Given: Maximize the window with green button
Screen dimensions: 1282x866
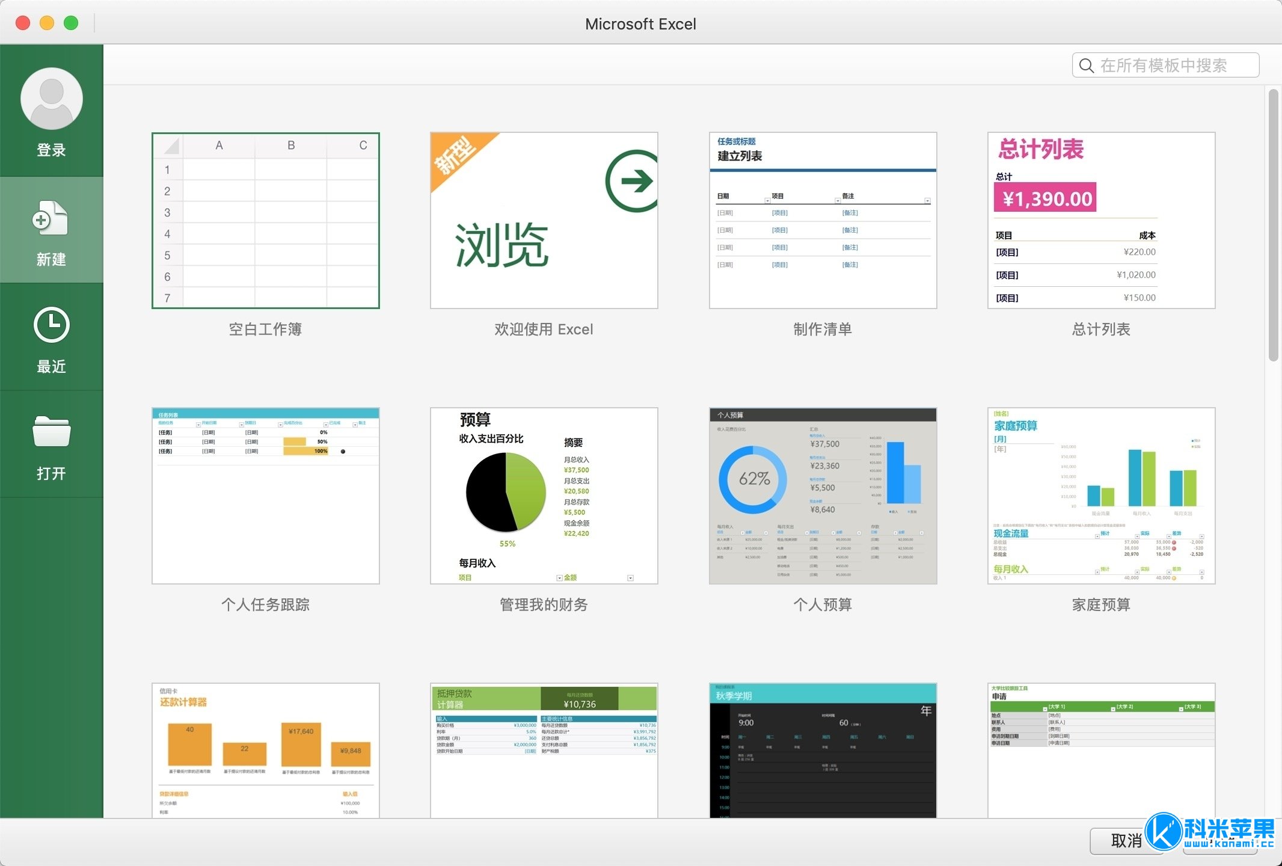Looking at the screenshot, I should point(71,23).
